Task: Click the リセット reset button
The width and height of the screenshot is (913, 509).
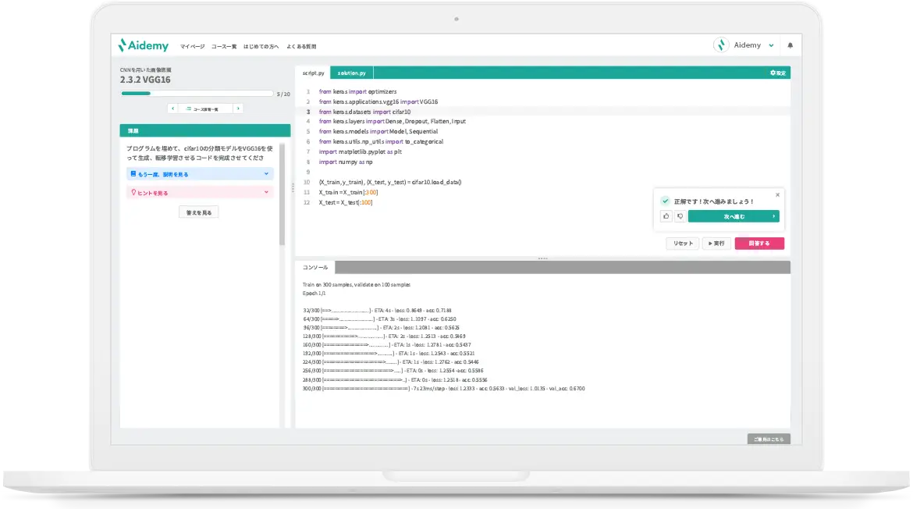Action: click(x=683, y=244)
